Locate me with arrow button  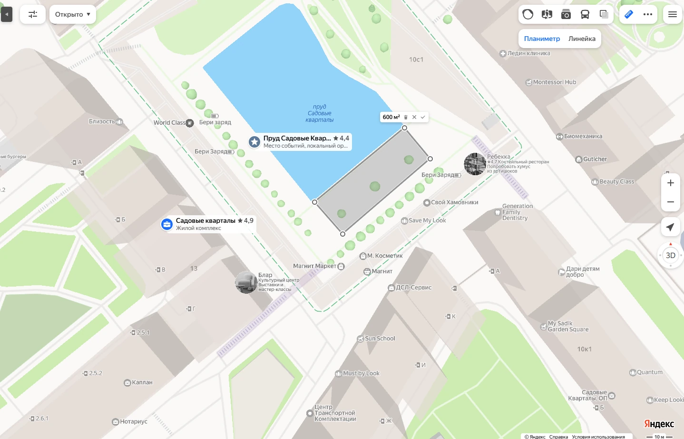pyautogui.click(x=671, y=227)
